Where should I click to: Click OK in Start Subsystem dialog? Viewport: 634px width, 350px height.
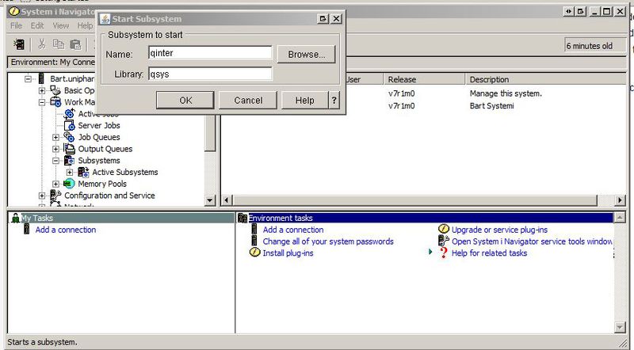point(185,100)
